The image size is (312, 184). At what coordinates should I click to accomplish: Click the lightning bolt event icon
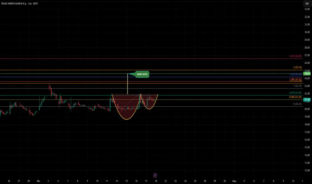pos(155,175)
